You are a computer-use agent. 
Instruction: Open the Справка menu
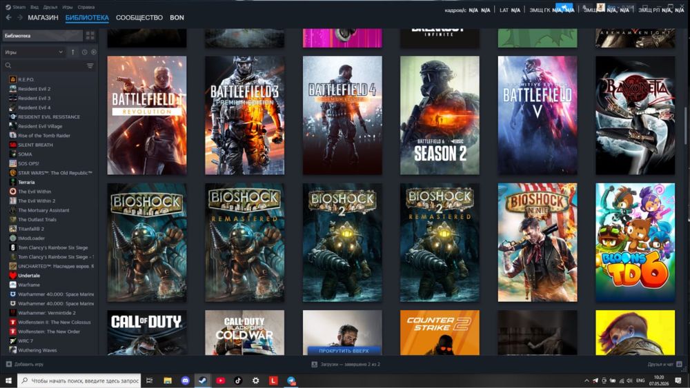coord(86,7)
